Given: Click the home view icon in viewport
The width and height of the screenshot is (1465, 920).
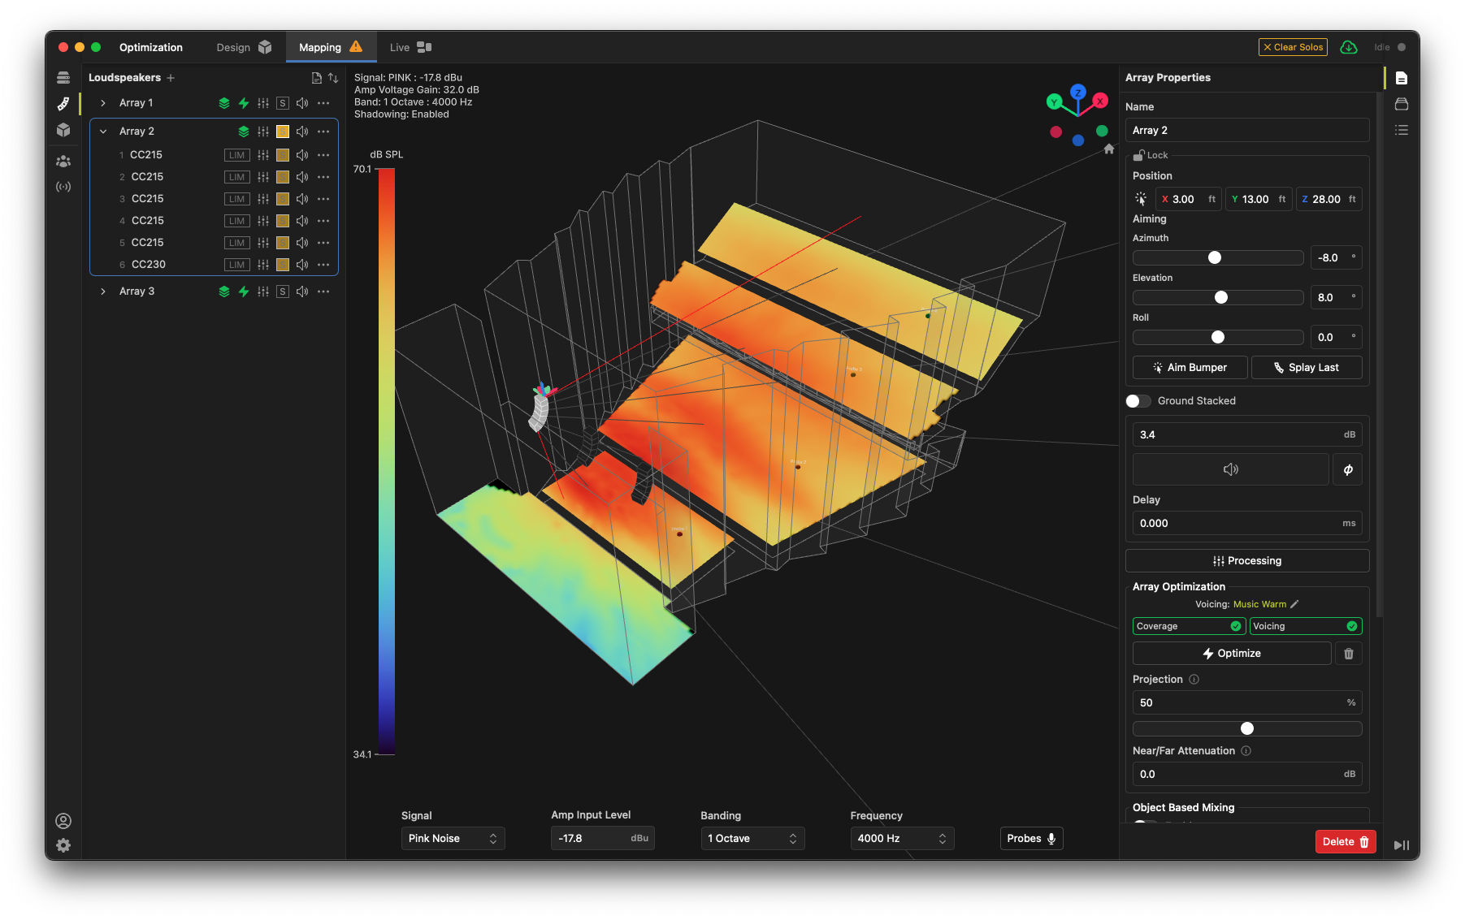Looking at the screenshot, I should (x=1109, y=149).
